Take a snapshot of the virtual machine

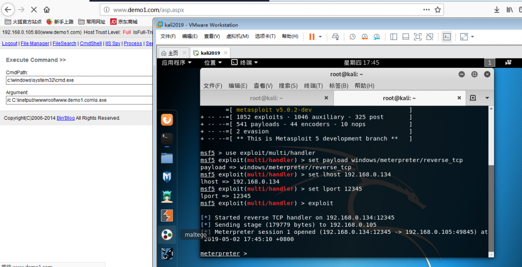tap(352, 37)
